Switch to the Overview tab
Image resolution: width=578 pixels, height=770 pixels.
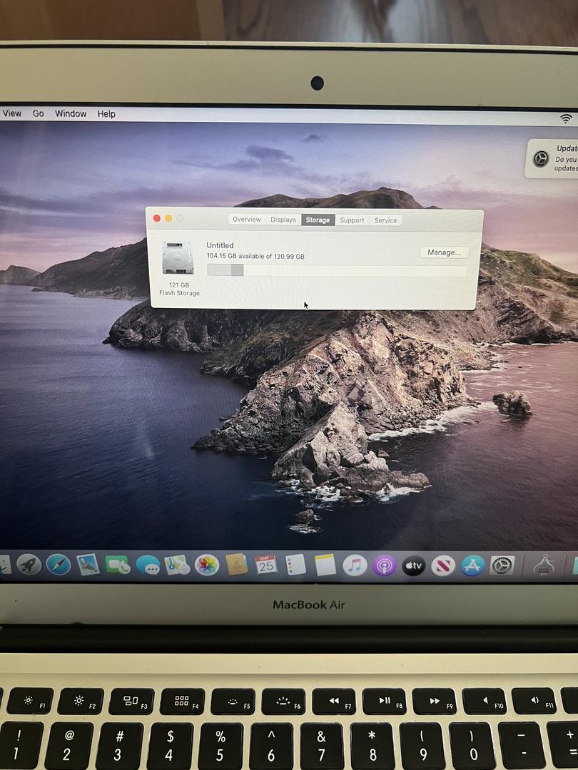pyautogui.click(x=246, y=220)
